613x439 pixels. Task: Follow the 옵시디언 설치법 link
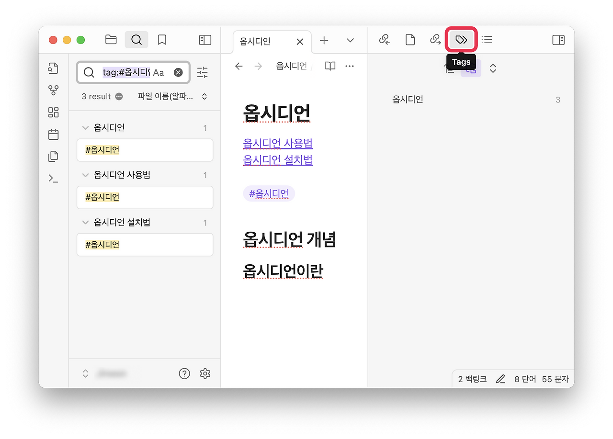click(278, 159)
